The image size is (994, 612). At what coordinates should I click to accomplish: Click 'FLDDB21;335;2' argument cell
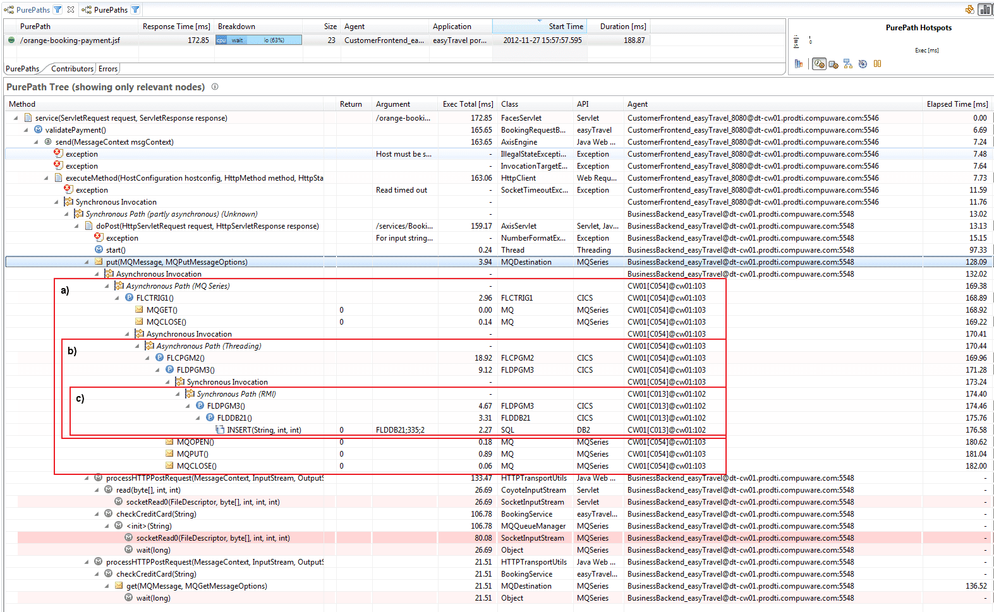click(404, 429)
